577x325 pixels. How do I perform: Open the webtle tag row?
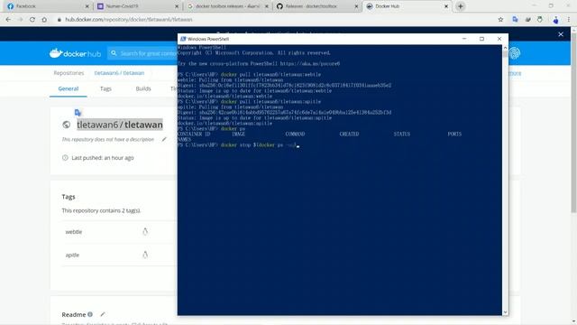pyautogui.click(x=120, y=232)
